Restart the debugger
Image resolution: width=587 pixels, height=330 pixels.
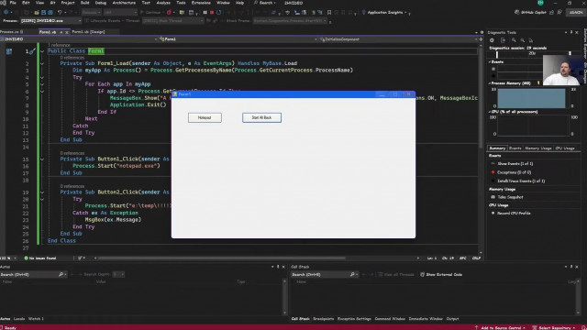219,12
